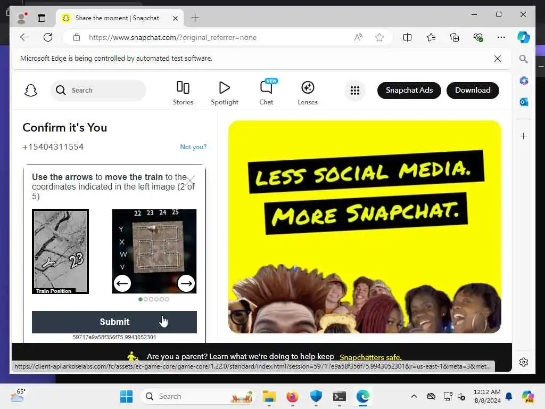545x409 pixels.
Task: Open the Favorites list in toolbar
Action: tap(431, 37)
